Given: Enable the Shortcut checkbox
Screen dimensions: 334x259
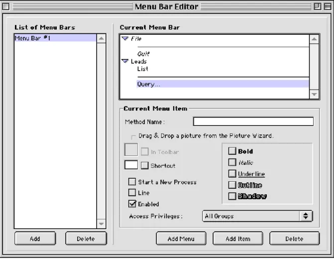Looking at the screenshot, I should [145, 165].
